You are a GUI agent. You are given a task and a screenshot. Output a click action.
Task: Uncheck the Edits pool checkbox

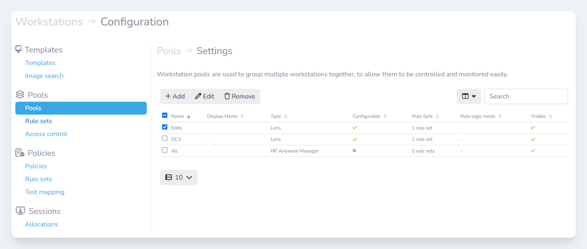pos(165,127)
